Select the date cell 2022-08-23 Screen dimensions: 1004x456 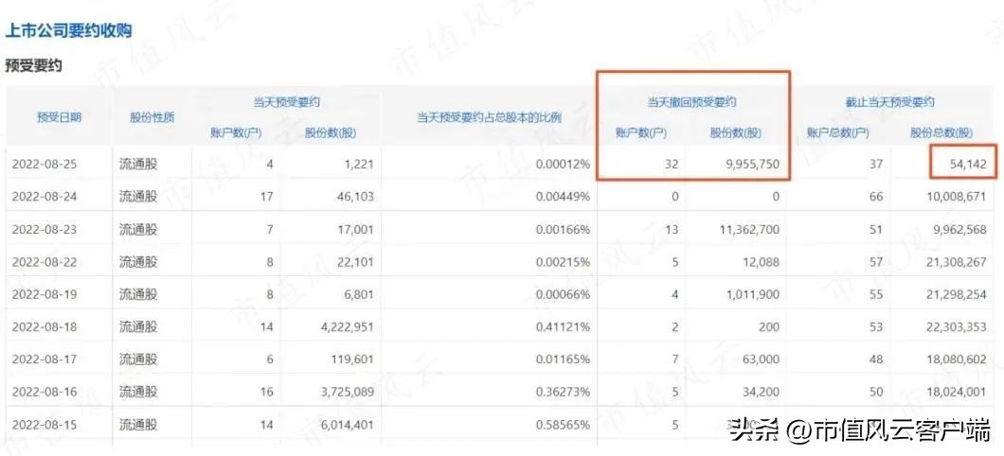pyautogui.click(x=45, y=229)
